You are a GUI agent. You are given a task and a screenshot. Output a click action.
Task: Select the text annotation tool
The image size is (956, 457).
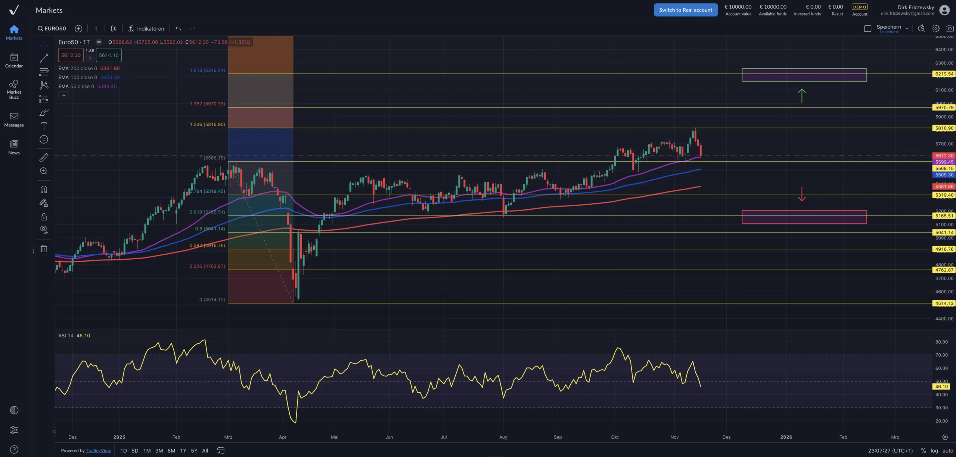tap(44, 126)
